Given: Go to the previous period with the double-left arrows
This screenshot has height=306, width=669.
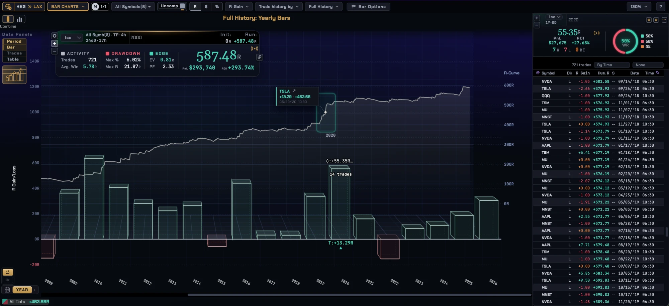Looking at the screenshot, I should [x=649, y=20].
